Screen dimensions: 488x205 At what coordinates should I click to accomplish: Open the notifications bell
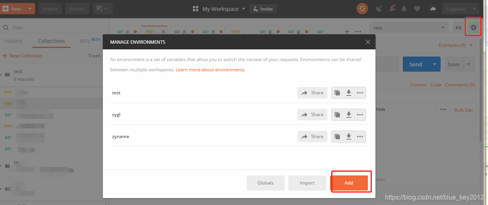404,8
